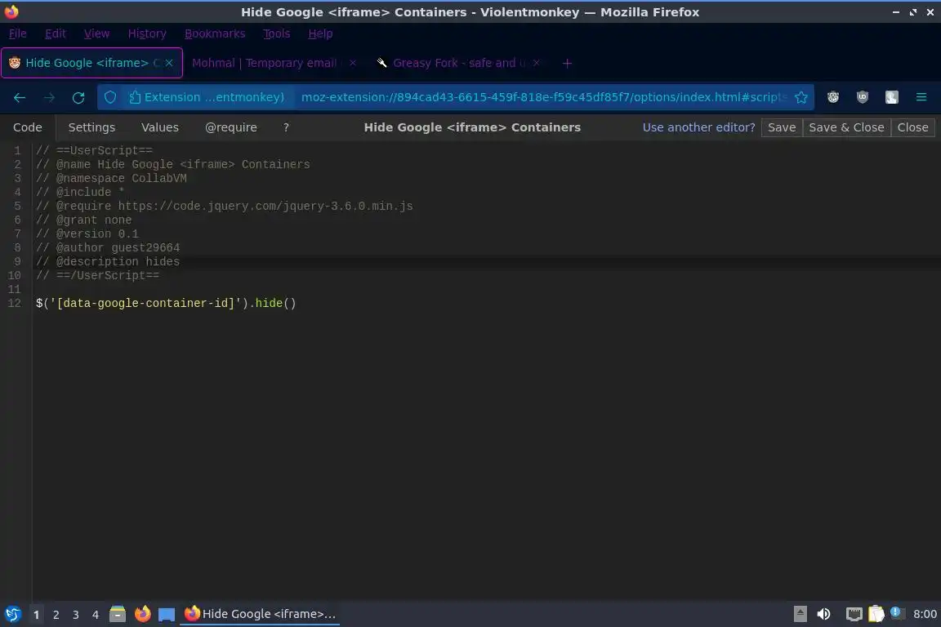
Task: Open the tracking protection shield icon
Action: coord(109,97)
